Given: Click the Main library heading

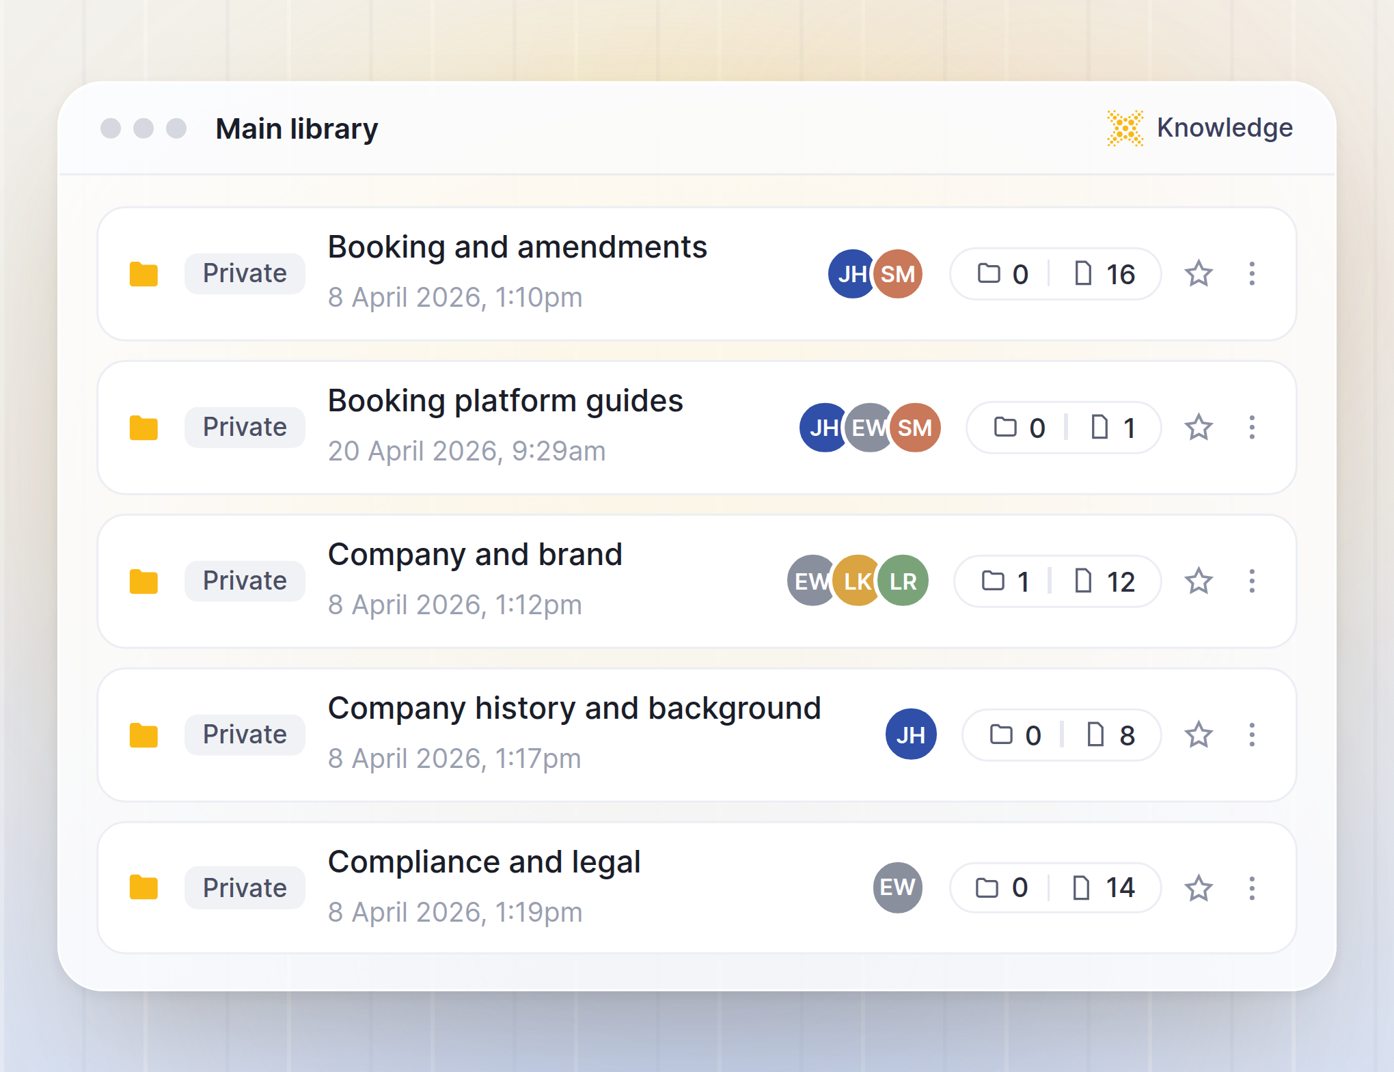Looking at the screenshot, I should [x=297, y=129].
